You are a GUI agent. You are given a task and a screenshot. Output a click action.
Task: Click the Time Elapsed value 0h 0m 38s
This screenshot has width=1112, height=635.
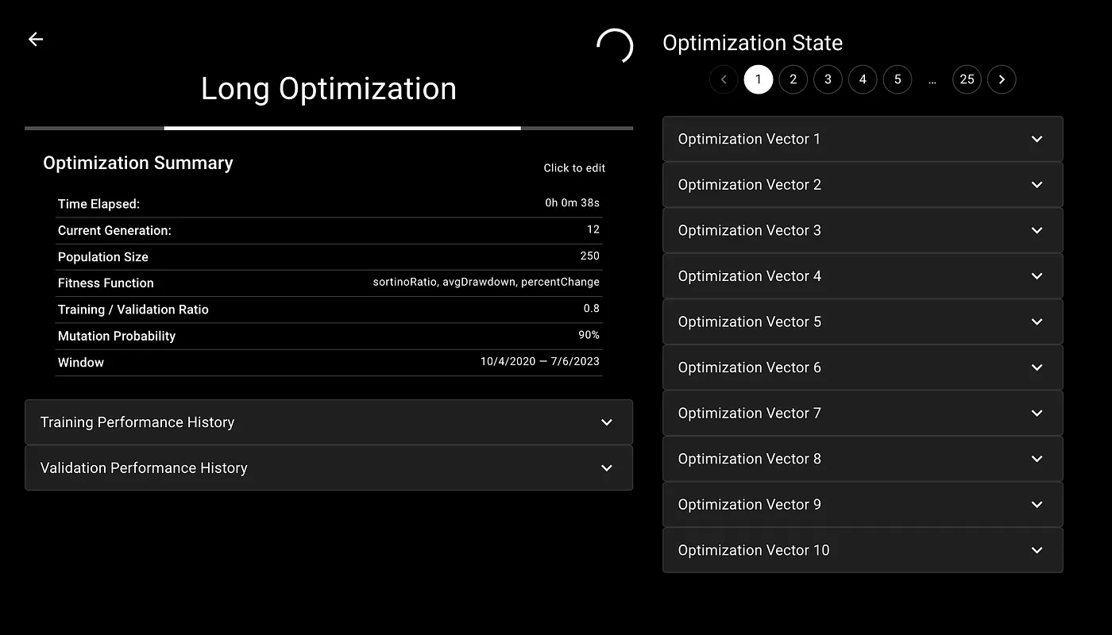pyautogui.click(x=572, y=203)
